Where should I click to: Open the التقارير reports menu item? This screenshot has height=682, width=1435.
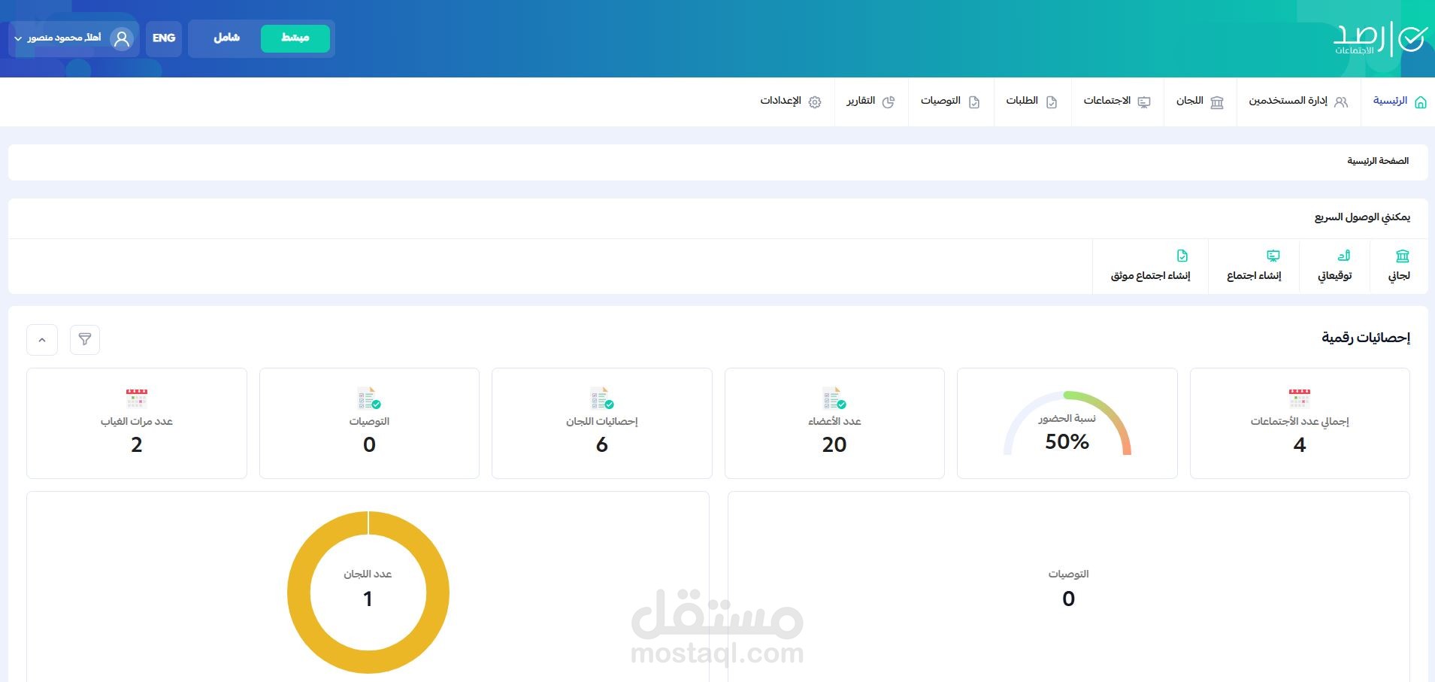click(870, 102)
